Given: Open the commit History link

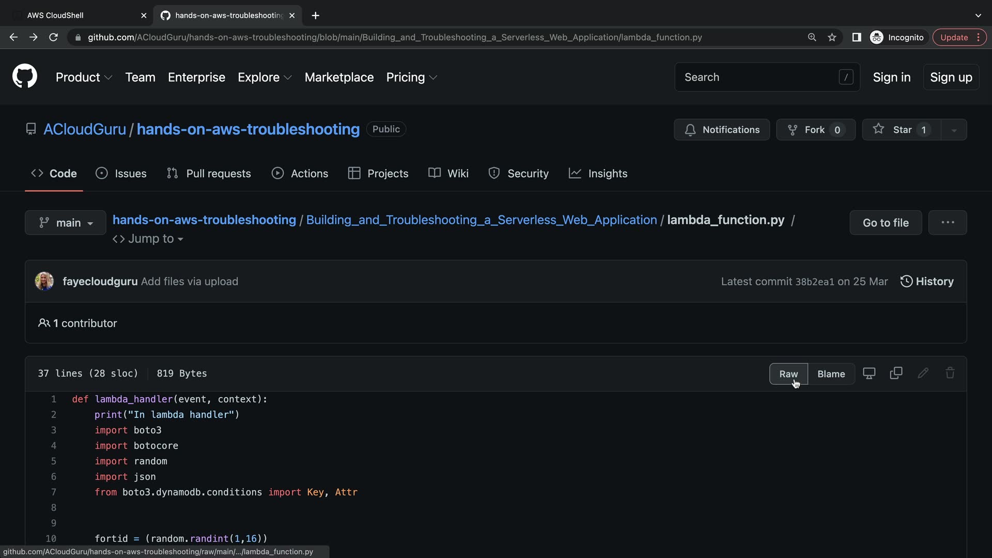Looking at the screenshot, I should [927, 282].
